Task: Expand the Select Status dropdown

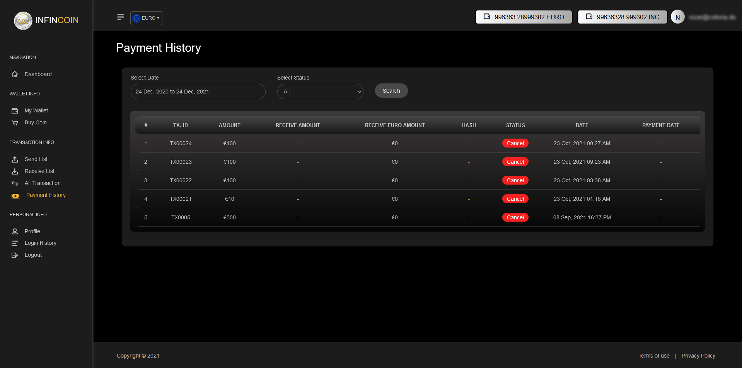Action: tap(320, 92)
